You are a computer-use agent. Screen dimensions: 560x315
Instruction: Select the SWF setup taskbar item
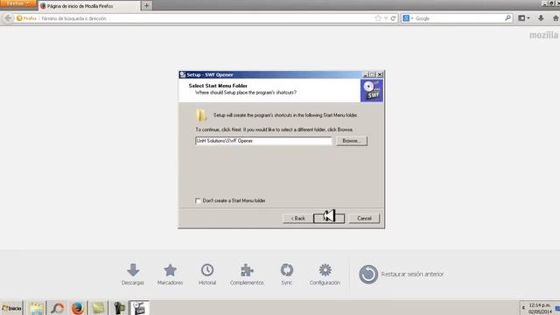(139, 308)
